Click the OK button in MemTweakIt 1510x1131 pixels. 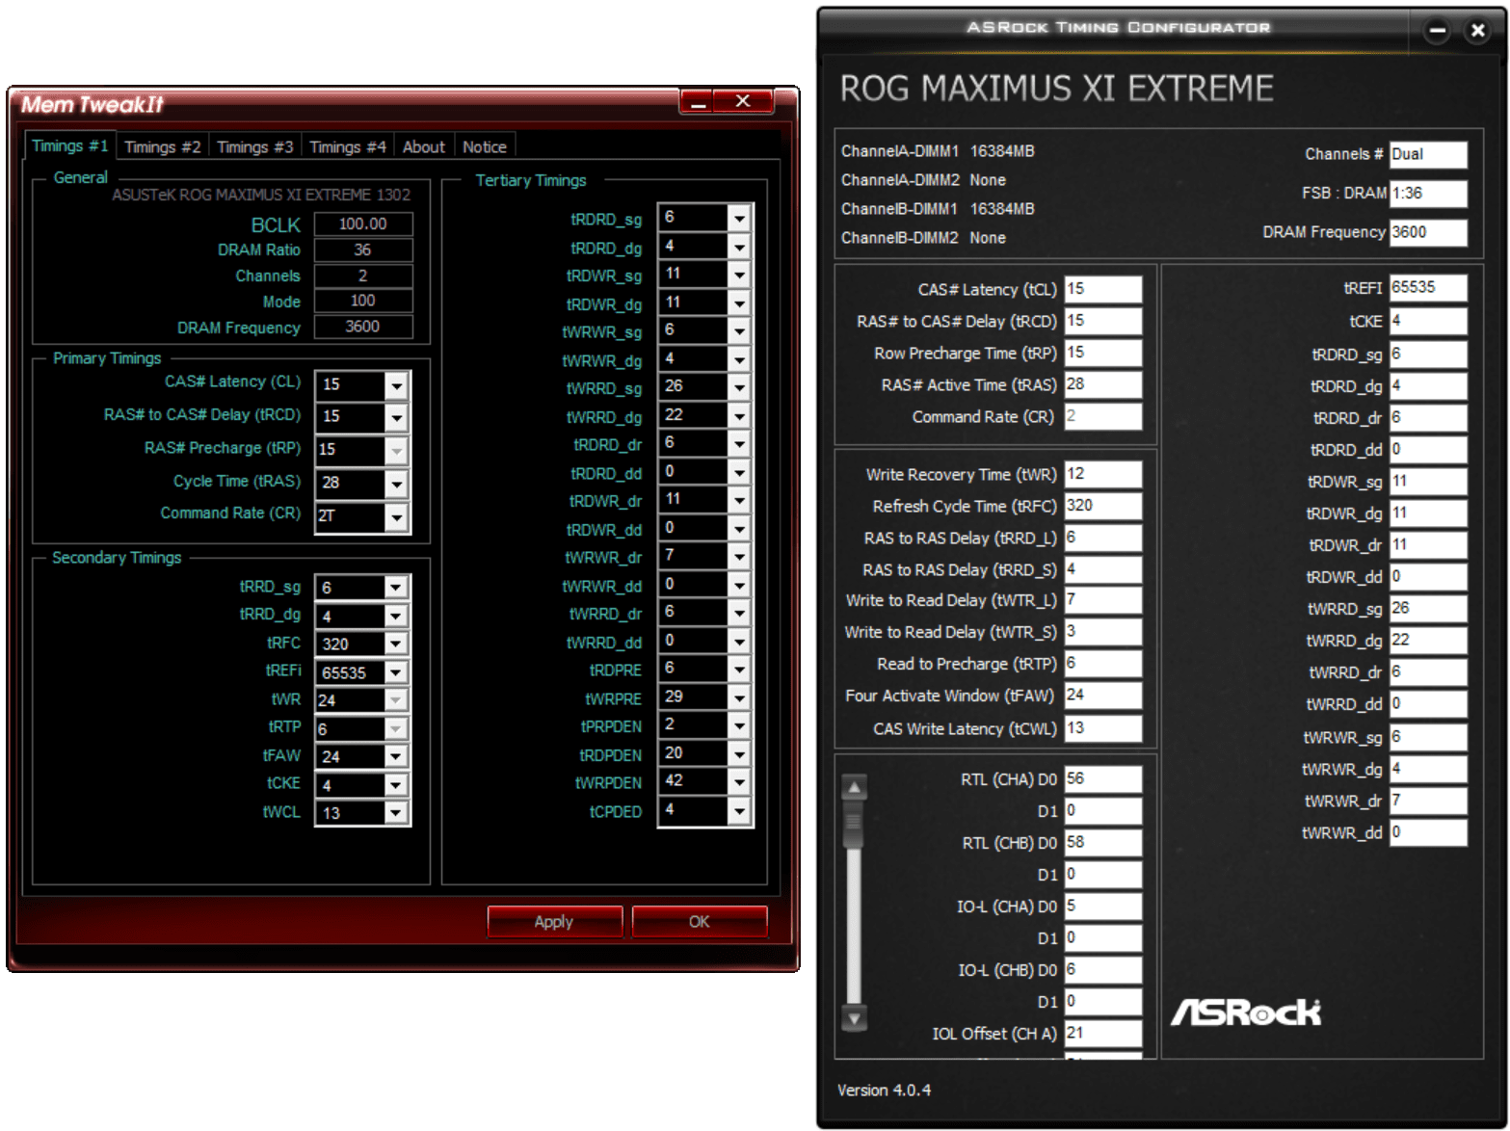(x=699, y=921)
